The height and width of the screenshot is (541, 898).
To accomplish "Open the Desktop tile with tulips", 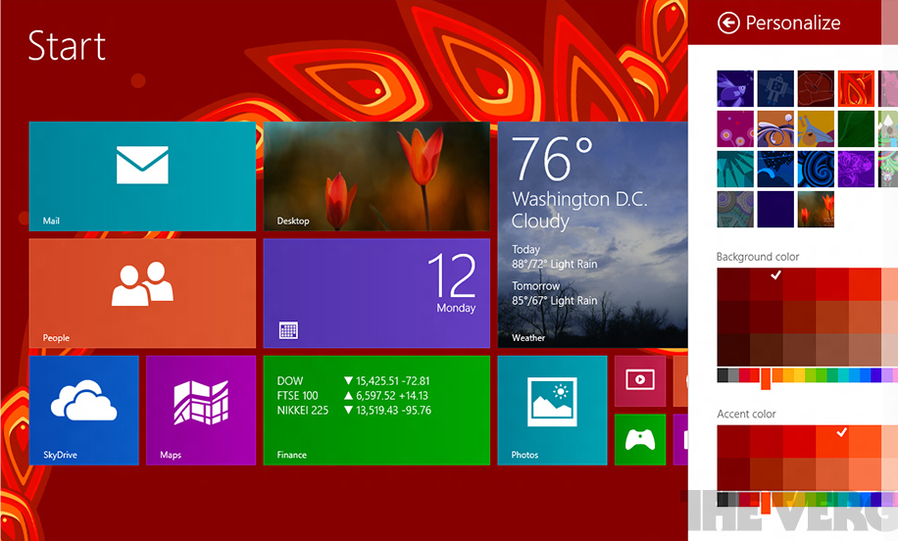I will (x=376, y=176).
